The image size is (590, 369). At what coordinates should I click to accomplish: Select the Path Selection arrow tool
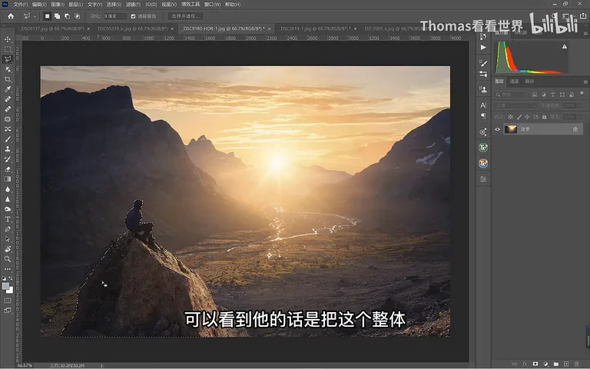(8, 239)
